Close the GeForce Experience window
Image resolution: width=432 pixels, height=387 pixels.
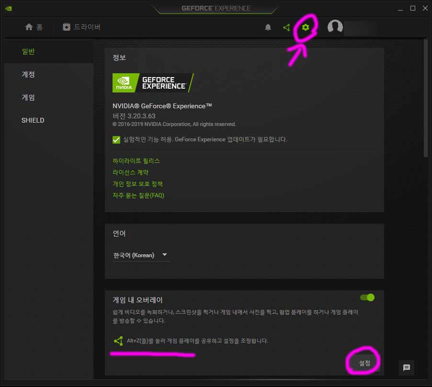(x=425, y=8)
